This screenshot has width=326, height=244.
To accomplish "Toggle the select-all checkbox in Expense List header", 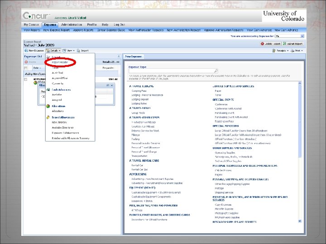I will [x=26, y=68].
